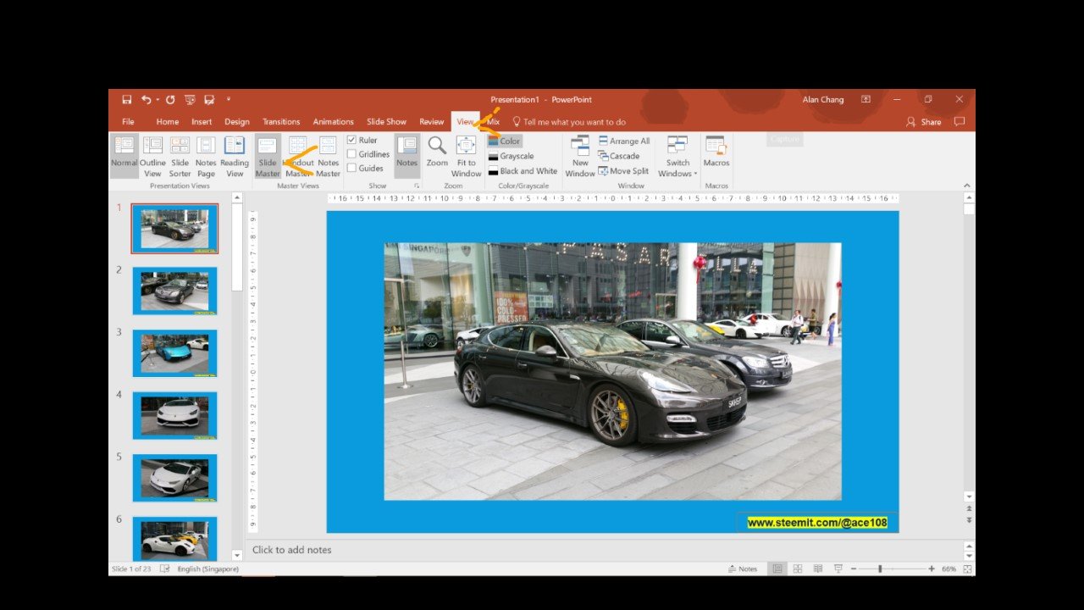Enable the Gridlines checkbox

(x=351, y=154)
